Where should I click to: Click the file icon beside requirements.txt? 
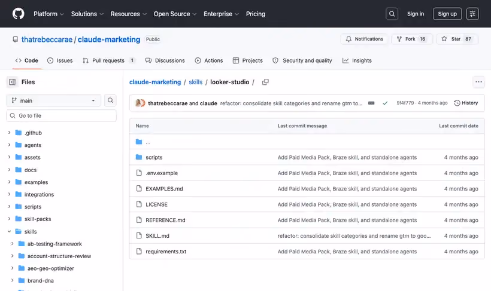click(139, 252)
